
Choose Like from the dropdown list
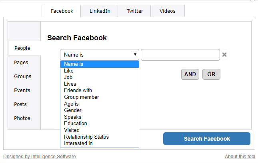coord(100,71)
